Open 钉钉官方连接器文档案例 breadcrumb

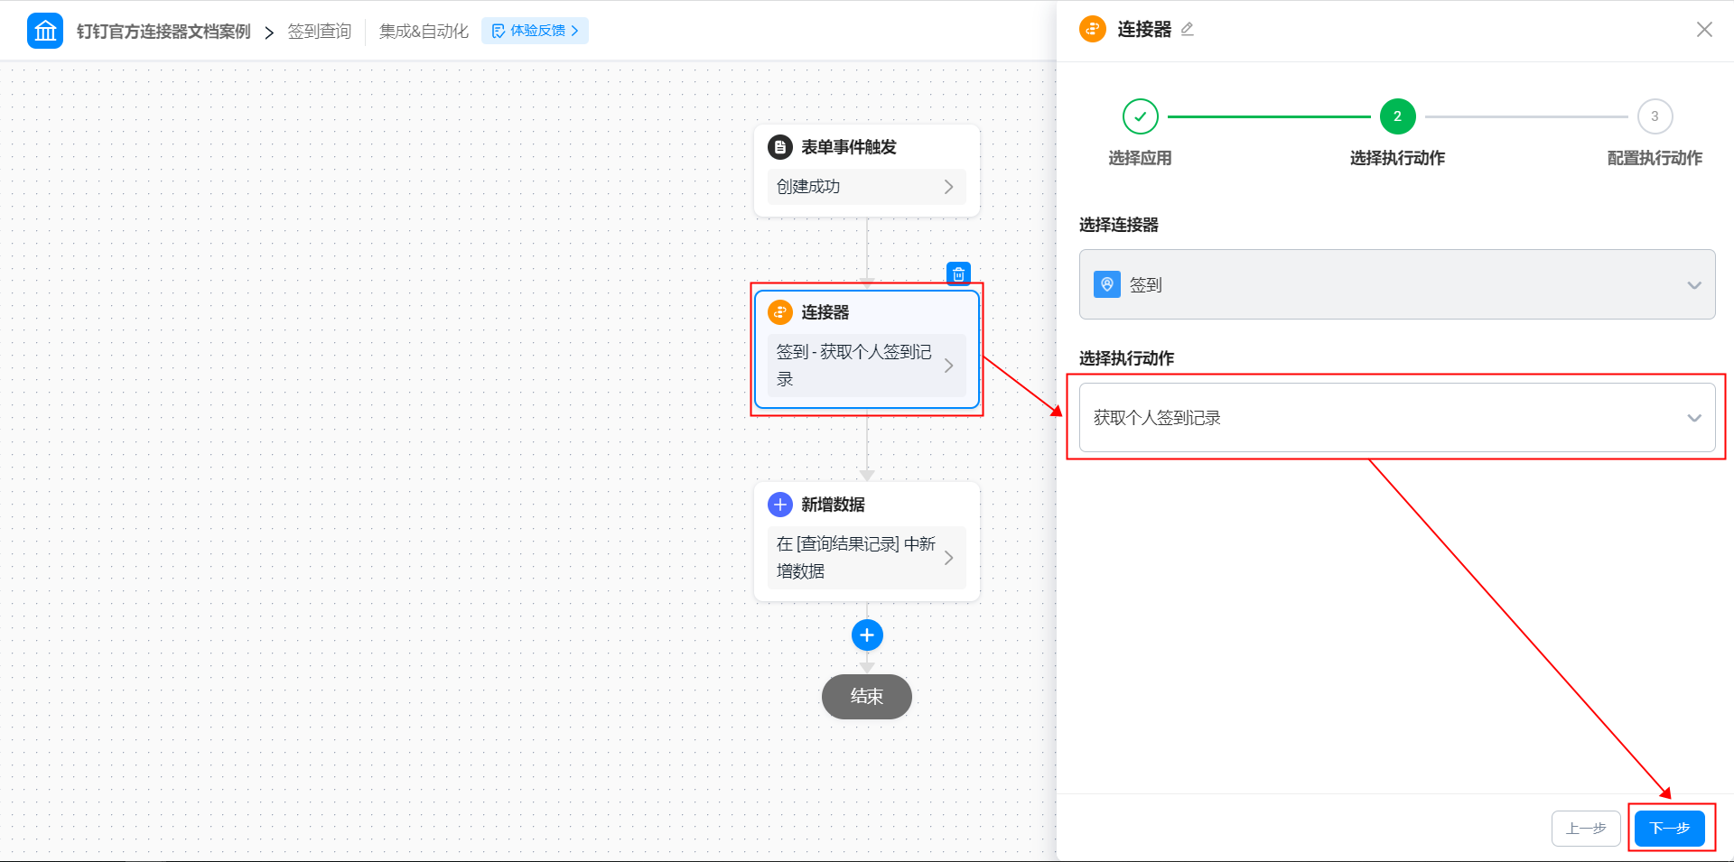(163, 32)
